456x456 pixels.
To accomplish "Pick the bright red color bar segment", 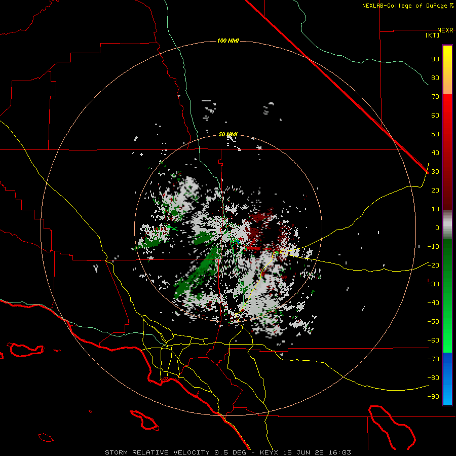I will pos(447,152).
